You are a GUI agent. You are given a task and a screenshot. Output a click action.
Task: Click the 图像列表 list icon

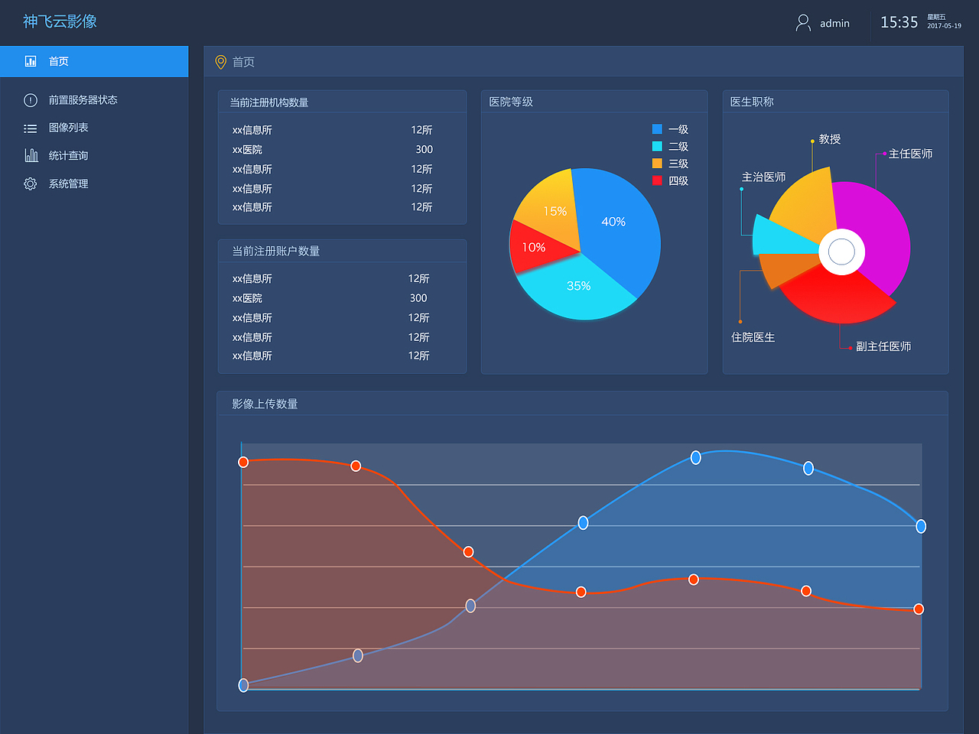point(31,128)
